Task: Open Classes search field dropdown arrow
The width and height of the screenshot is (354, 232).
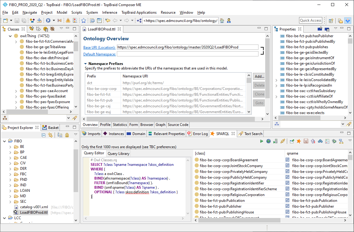Action: (x=68, y=118)
